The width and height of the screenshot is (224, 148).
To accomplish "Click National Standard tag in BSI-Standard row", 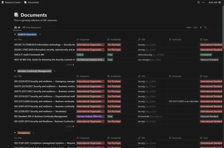I will [x=209, y=116].
